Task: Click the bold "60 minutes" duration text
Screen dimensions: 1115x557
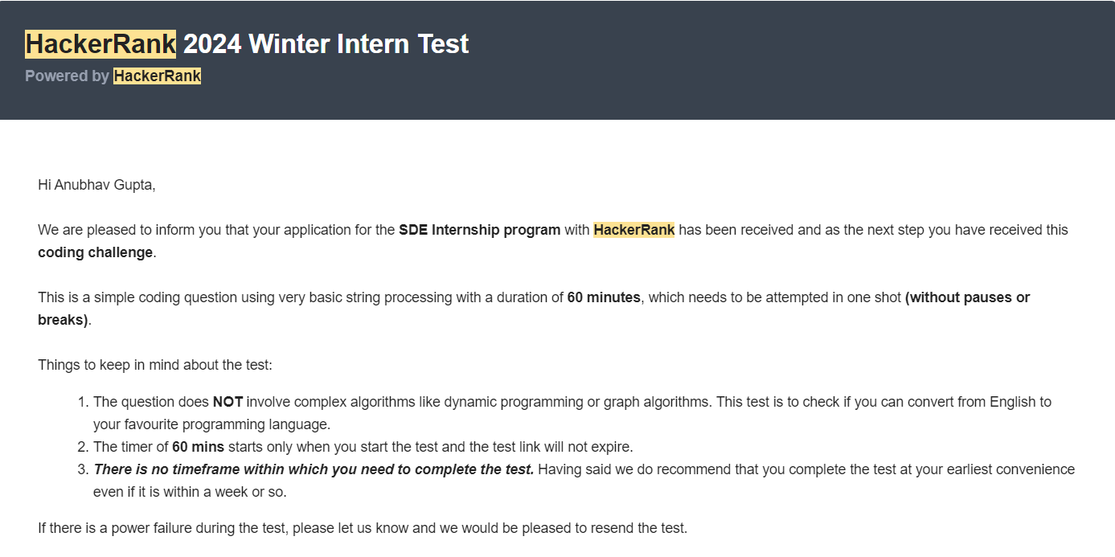Action: click(x=604, y=297)
